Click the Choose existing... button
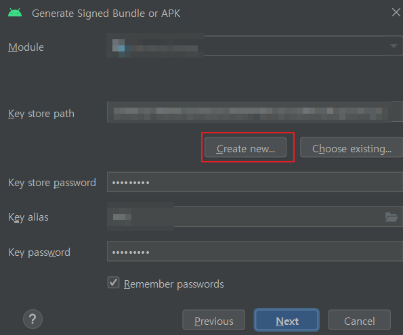This screenshot has width=403, height=335. tap(352, 148)
